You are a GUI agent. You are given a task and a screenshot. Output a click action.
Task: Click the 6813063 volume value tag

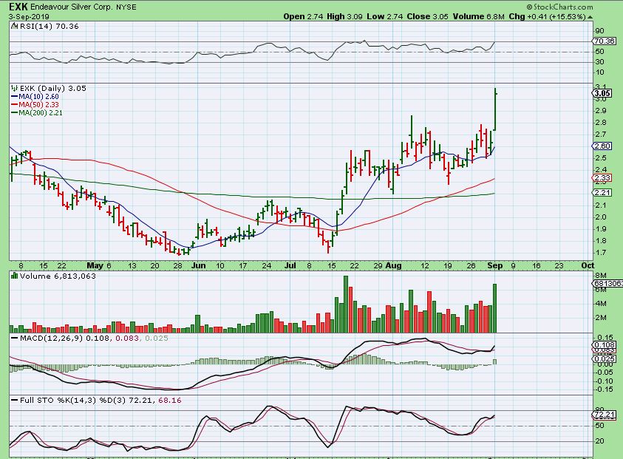tap(607, 283)
